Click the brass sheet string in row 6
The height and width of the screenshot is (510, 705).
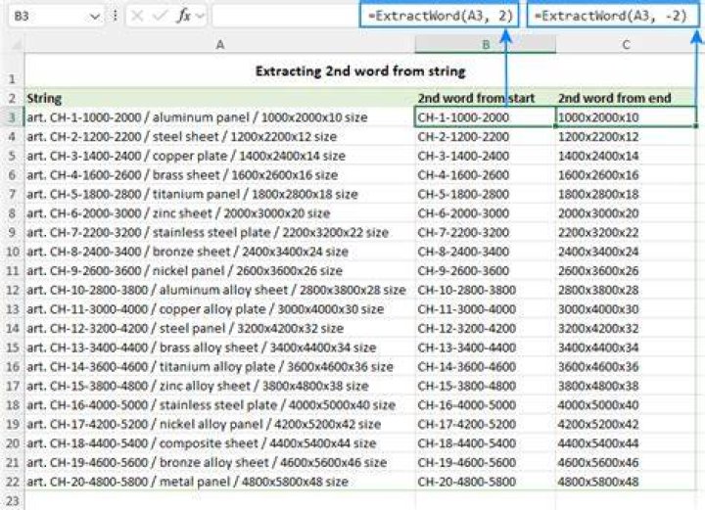[x=219, y=175]
